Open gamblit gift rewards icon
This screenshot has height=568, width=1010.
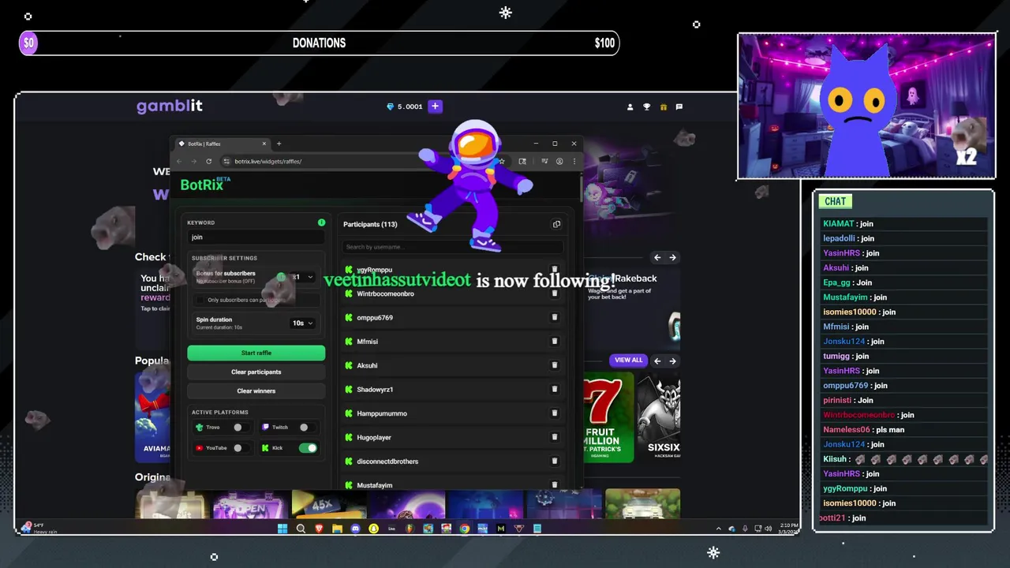click(x=664, y=106)
